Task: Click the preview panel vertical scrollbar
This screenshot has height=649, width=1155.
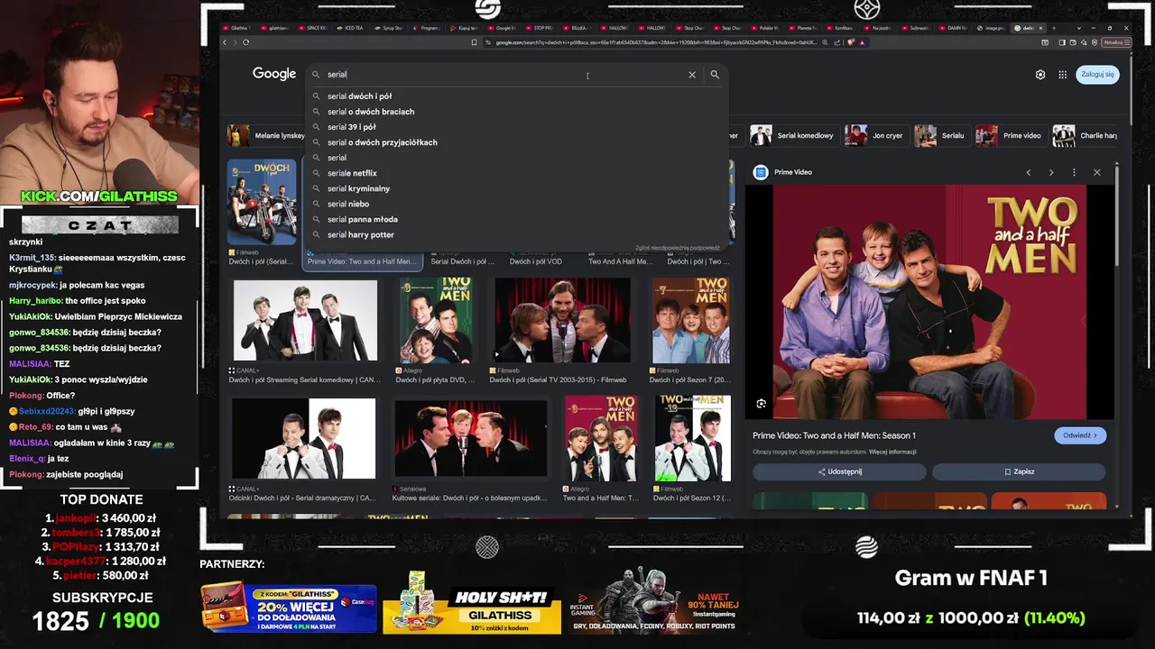Action: [x=1117, y=216]
